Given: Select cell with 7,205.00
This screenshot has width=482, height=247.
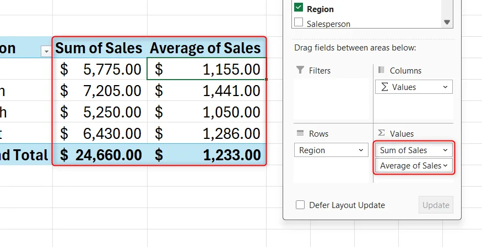Looking at the screenshot, I should pos(100,91).
